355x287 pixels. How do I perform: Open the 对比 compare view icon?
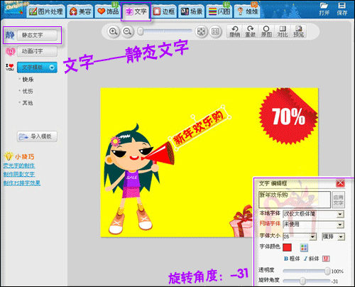click(x=283, y=31)
